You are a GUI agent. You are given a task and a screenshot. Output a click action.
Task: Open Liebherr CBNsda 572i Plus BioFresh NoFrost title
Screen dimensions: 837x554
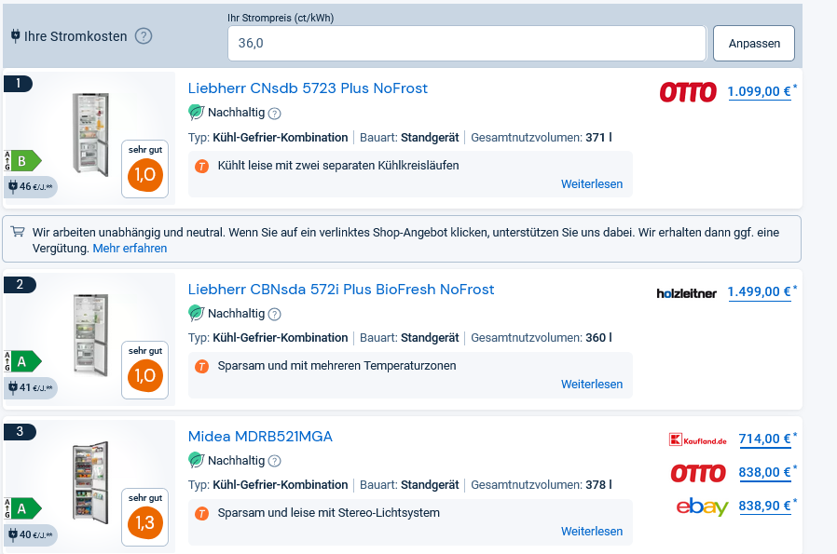(x=341, y=290)
